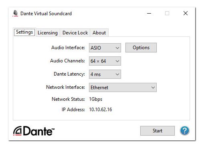Select the Settings tab
Viewport: 204px width, 148px height.
pyautogui.click(x=24, y=32)
